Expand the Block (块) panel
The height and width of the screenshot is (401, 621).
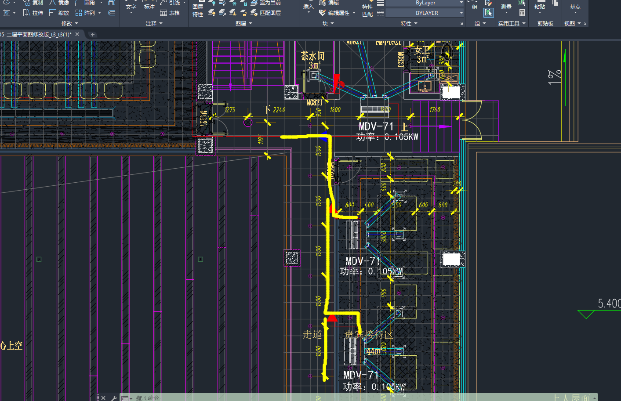coord(328,23)
